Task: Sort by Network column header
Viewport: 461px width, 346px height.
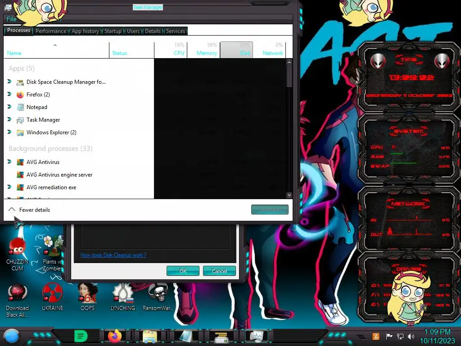Action: tap(269, 50)
